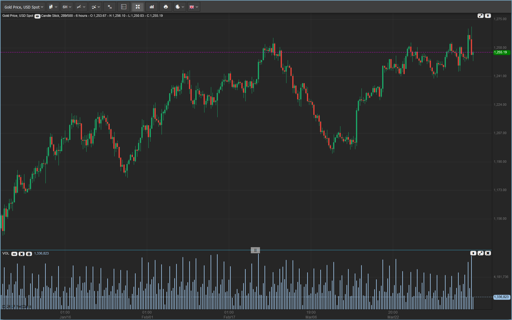This screenshot has height=320, width=512.
Task: Click the VOL value 1,336,823 beside settings
Action: [41, 253]
